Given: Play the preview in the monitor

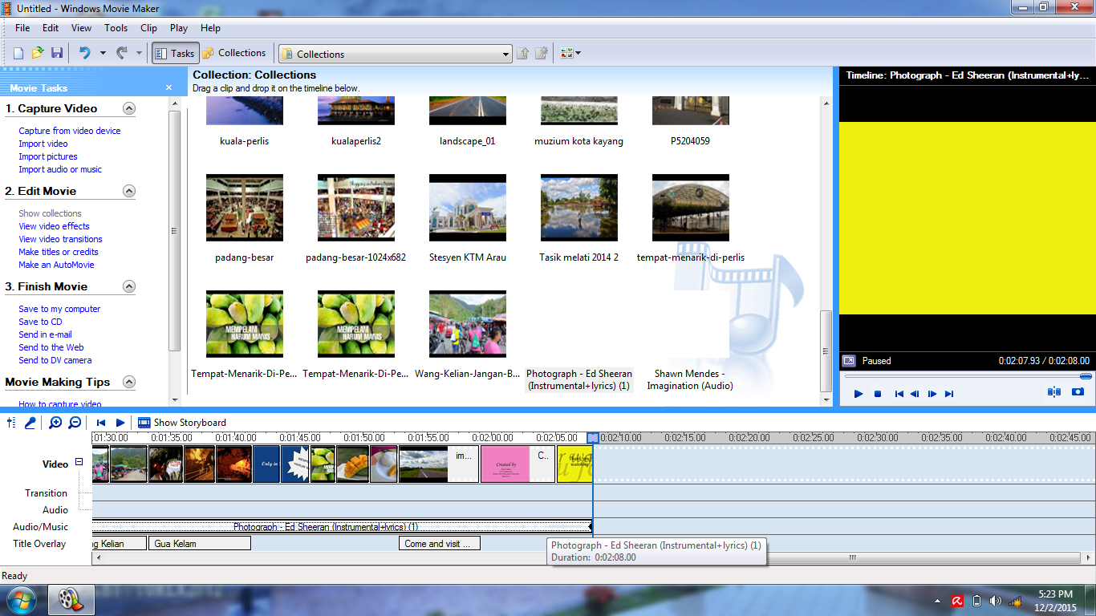Looking at the screenshot, I should coord(859,394).
